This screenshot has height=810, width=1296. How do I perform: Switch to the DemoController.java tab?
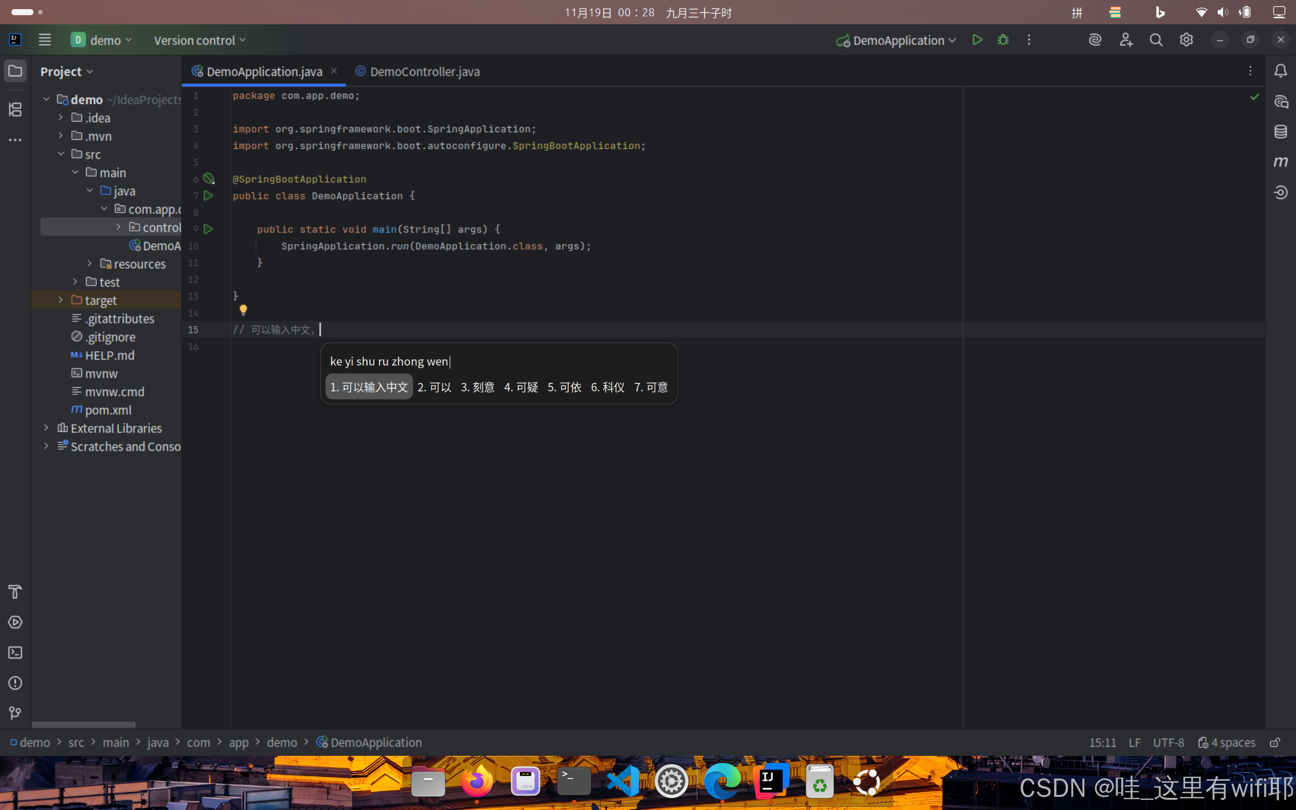424,72
